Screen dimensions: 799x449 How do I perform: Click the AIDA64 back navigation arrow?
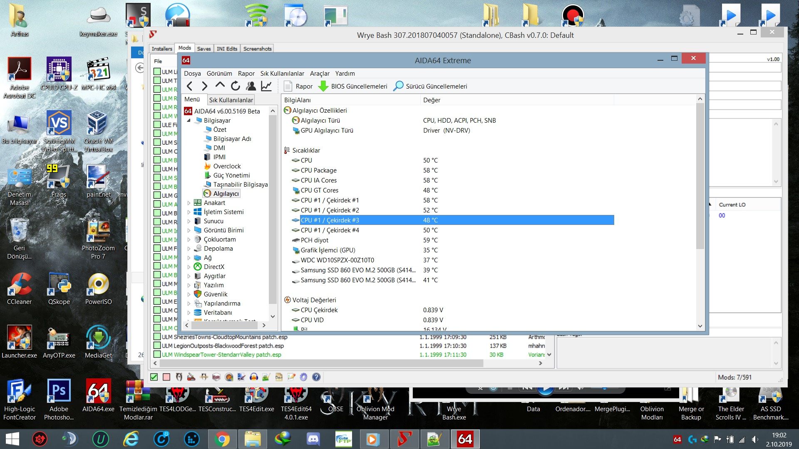[190, 86]
